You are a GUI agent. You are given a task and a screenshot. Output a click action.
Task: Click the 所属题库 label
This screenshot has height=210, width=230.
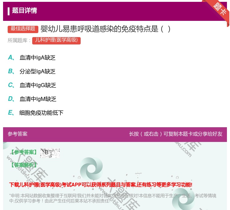coord(19,40)
